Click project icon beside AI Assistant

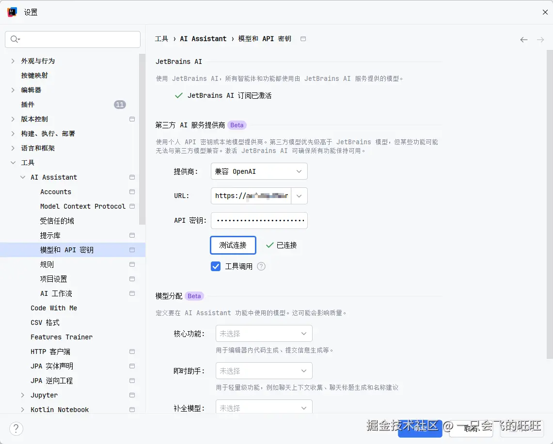pos(132,177)
